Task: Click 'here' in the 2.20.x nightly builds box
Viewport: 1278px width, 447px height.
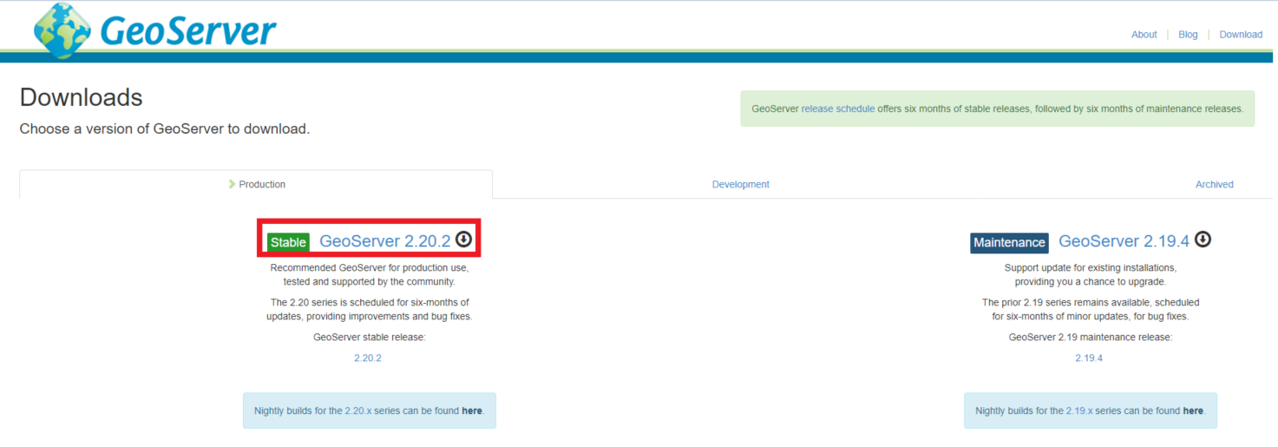Action: (x=472, y=411)
